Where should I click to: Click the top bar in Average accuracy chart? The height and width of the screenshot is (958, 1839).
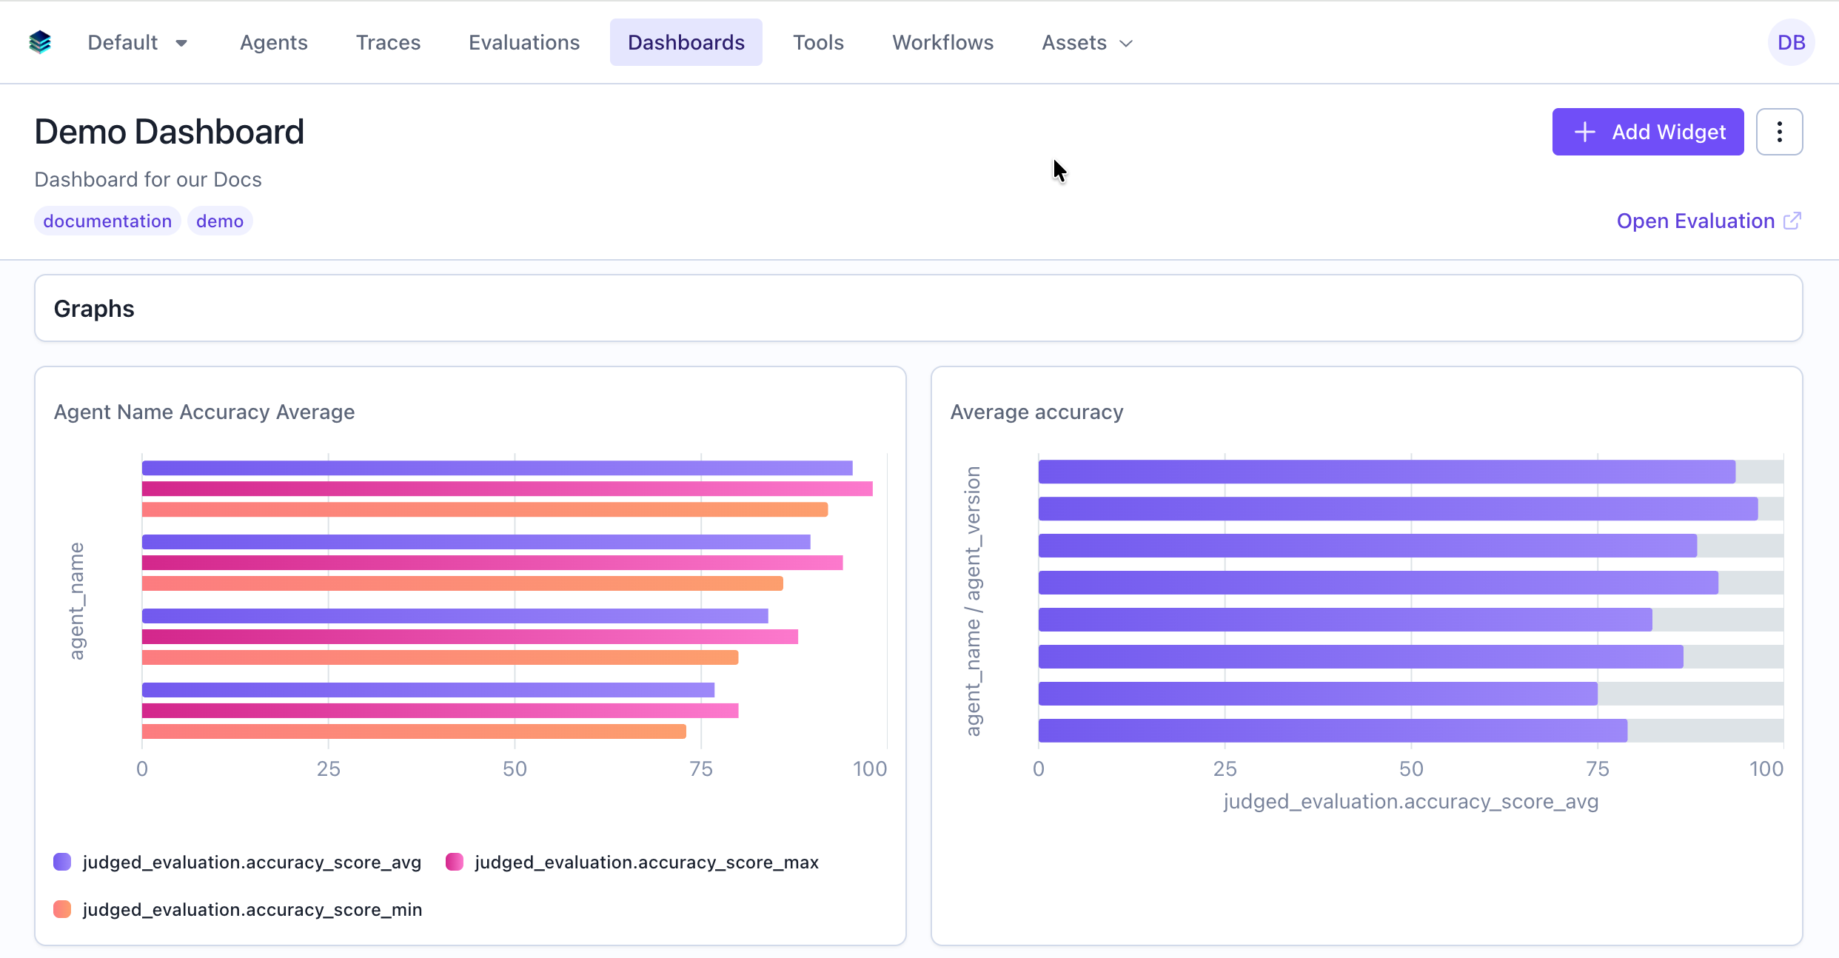[x=1386, y=472]
